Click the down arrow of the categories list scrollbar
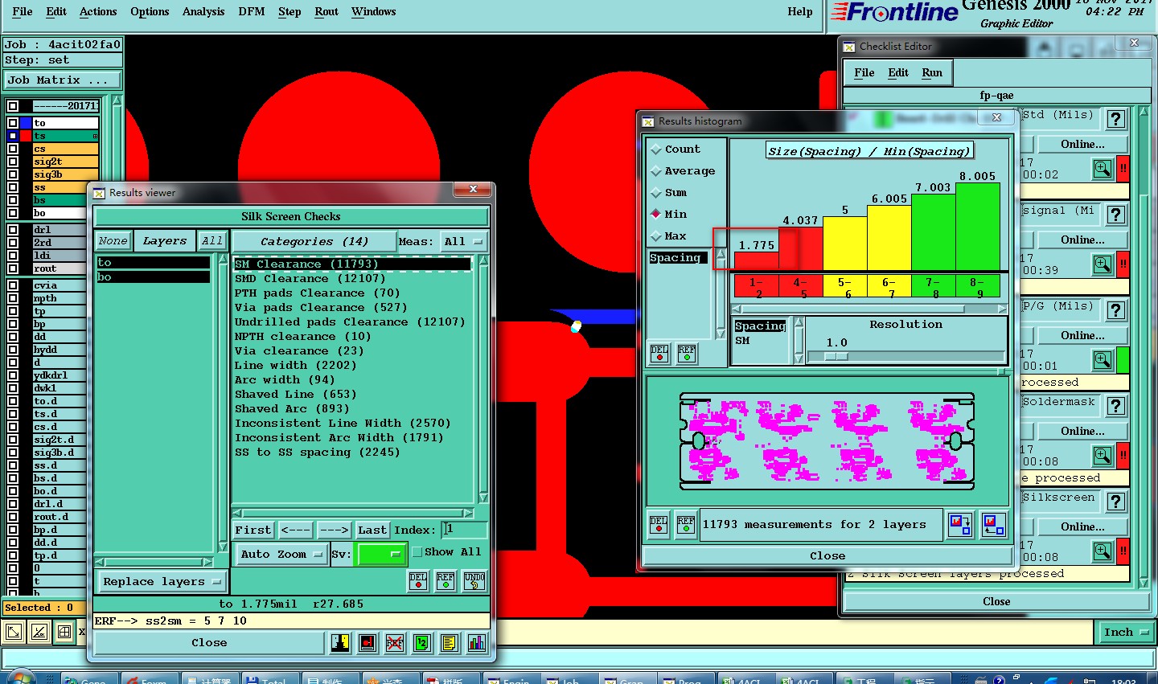Image resolution: width=1158 pixels, height=684 pixels. tap(483, 498)
